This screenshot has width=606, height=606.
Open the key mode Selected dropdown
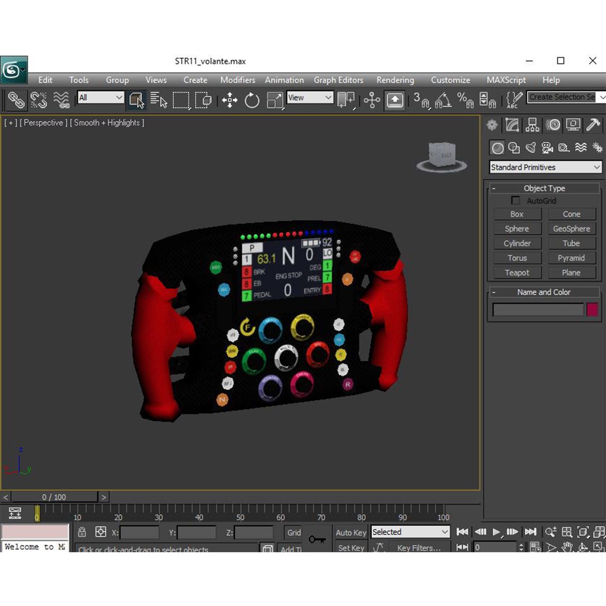(x=410, y=532)
